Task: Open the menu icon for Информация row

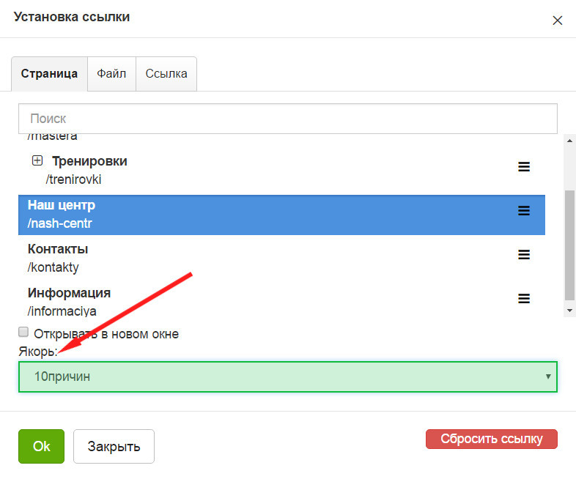Action: (524, 298)
